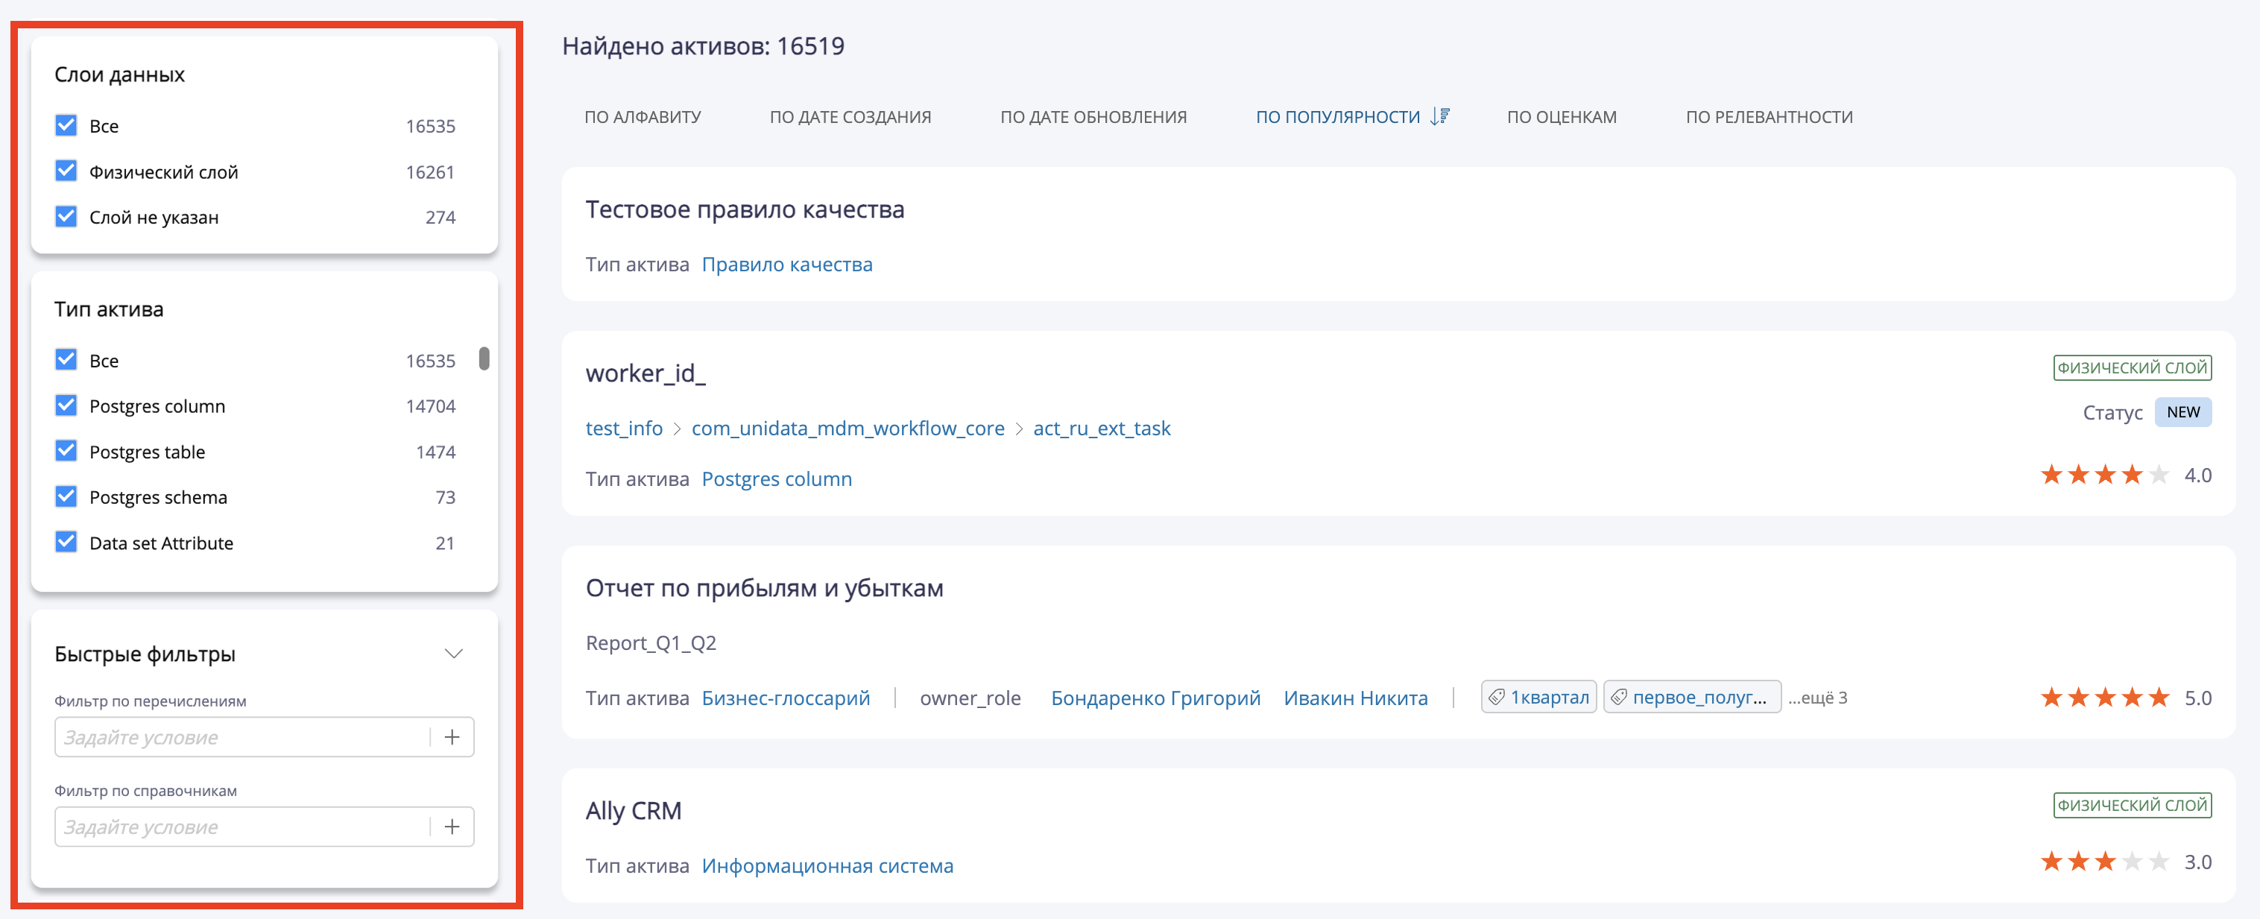Open the Правило качества asset type link

[x=787, y=264]
